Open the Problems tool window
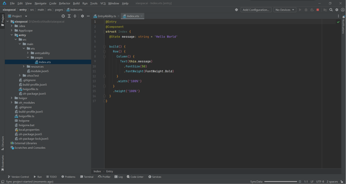The image size is (346, 184). tap(69, 177)
